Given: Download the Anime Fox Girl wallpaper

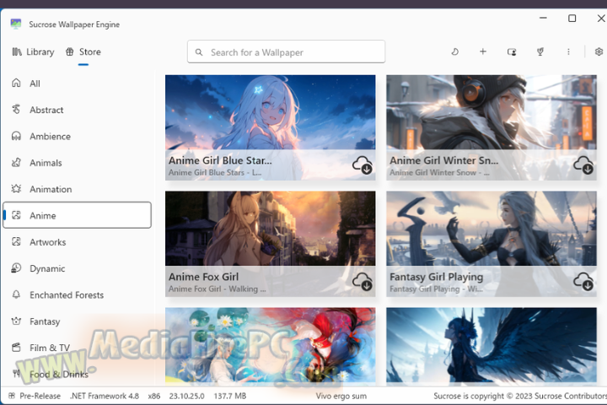Looking at the screenshot, I should click(x=362, y=281).
